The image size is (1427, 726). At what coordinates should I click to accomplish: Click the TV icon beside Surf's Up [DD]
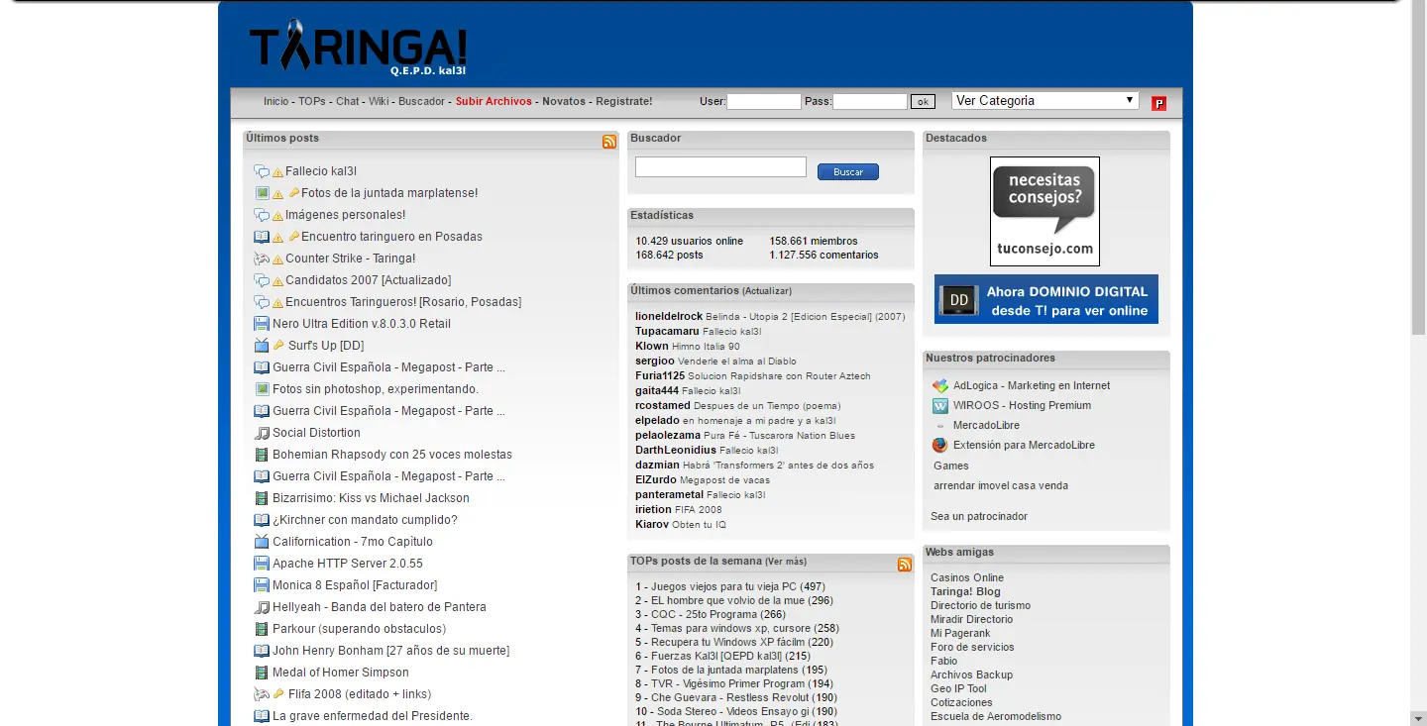click(262, 346)
